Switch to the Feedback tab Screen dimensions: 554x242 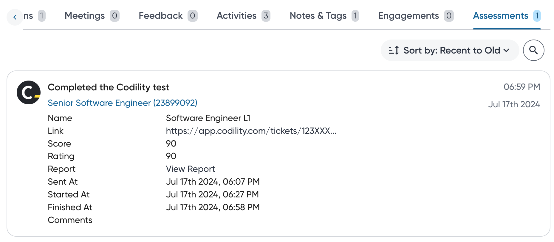168,16
